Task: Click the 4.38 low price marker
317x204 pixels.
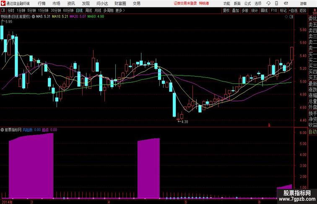Action: tap(184, 121)
